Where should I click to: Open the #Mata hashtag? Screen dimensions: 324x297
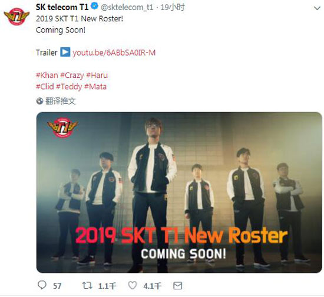[95, 87]
